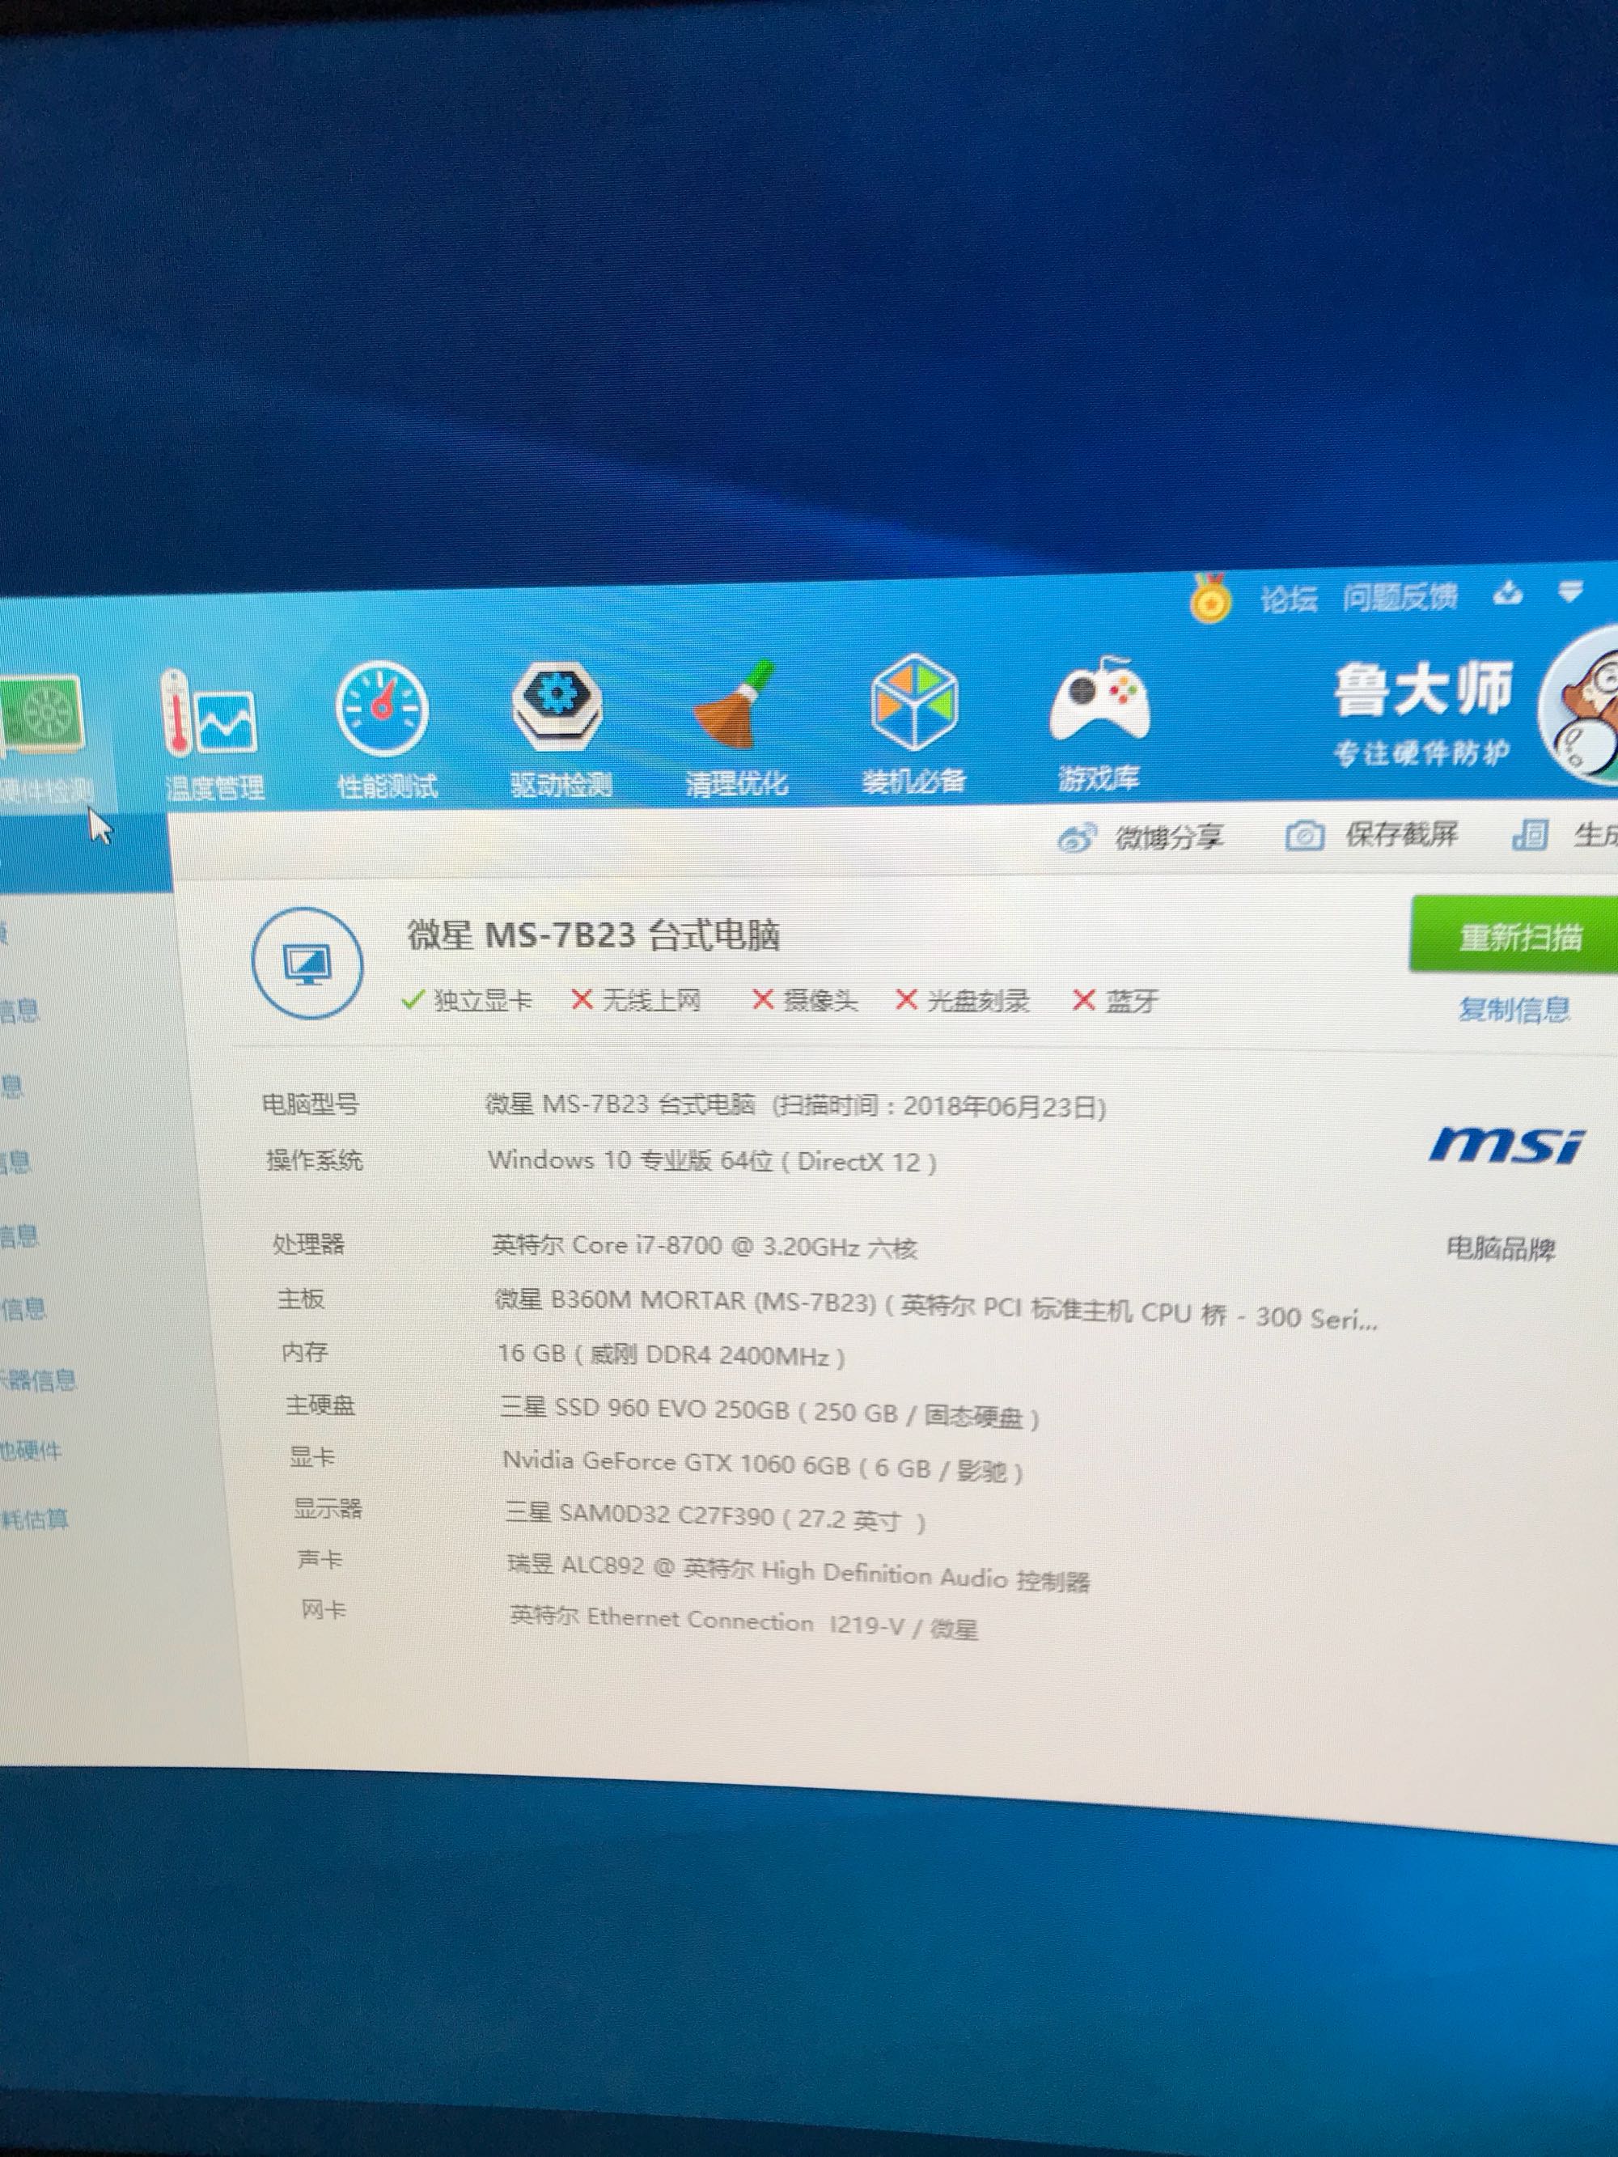Click the camera screenshot icon
Screen dimensions: 1618x2157
point(1304,836)
